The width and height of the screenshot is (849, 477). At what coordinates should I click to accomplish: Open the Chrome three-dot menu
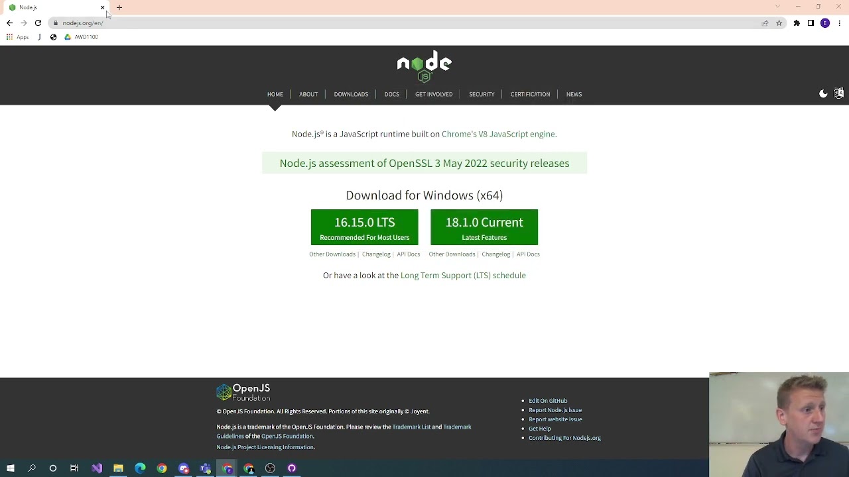coord(839,23)
